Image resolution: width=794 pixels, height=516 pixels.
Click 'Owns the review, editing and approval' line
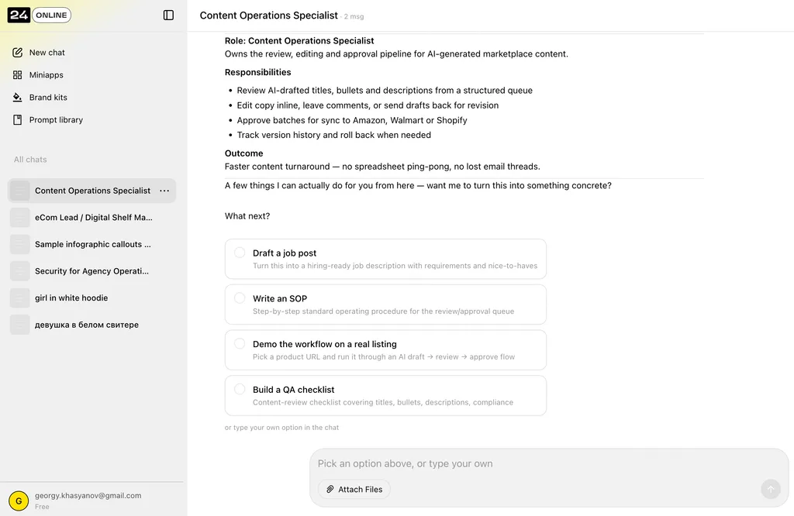pyautogui.click(x=396, y=54)
